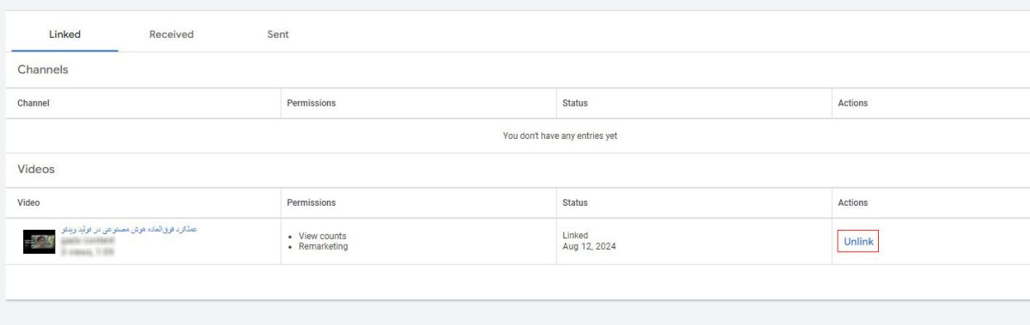Viewport: 1030px width, 325px height.
Task: Click the 'Remarketing' permission entry
Action: [324, 246]
